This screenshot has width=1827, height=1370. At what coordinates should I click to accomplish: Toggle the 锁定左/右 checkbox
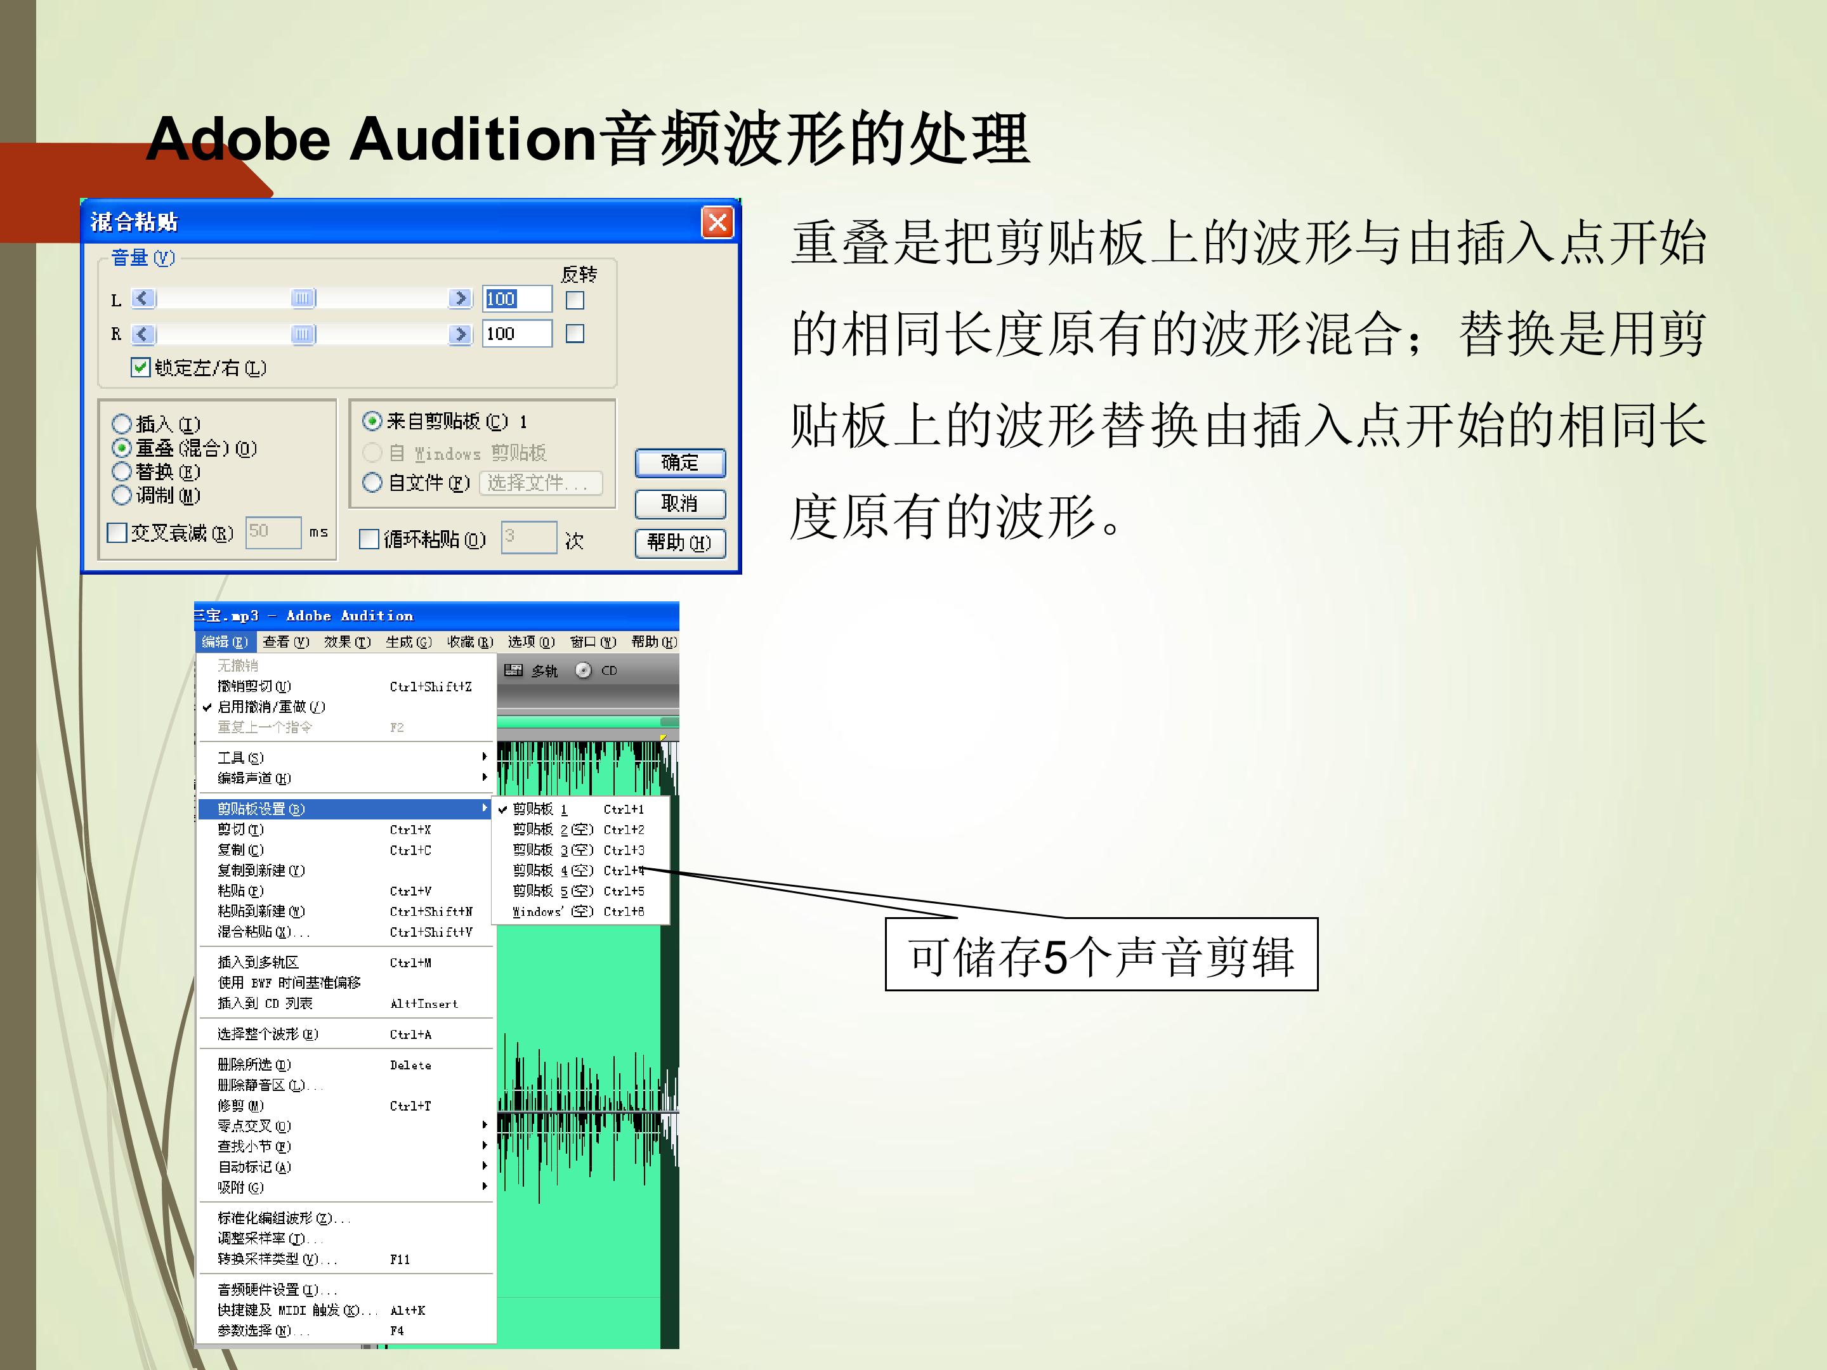[140, 367]
